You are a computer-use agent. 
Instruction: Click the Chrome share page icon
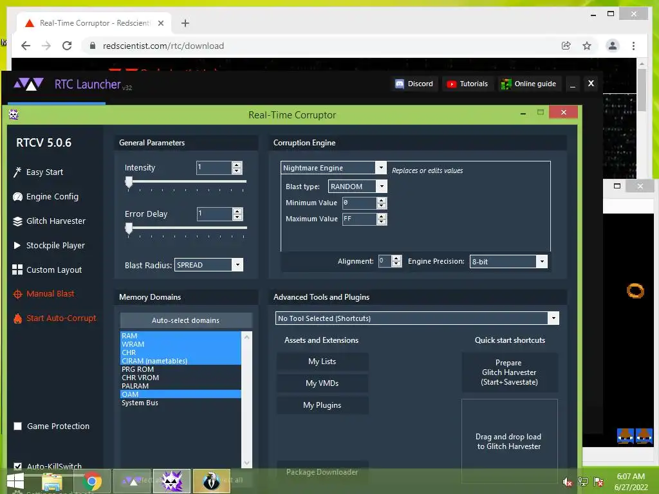[x=566, y=46]
